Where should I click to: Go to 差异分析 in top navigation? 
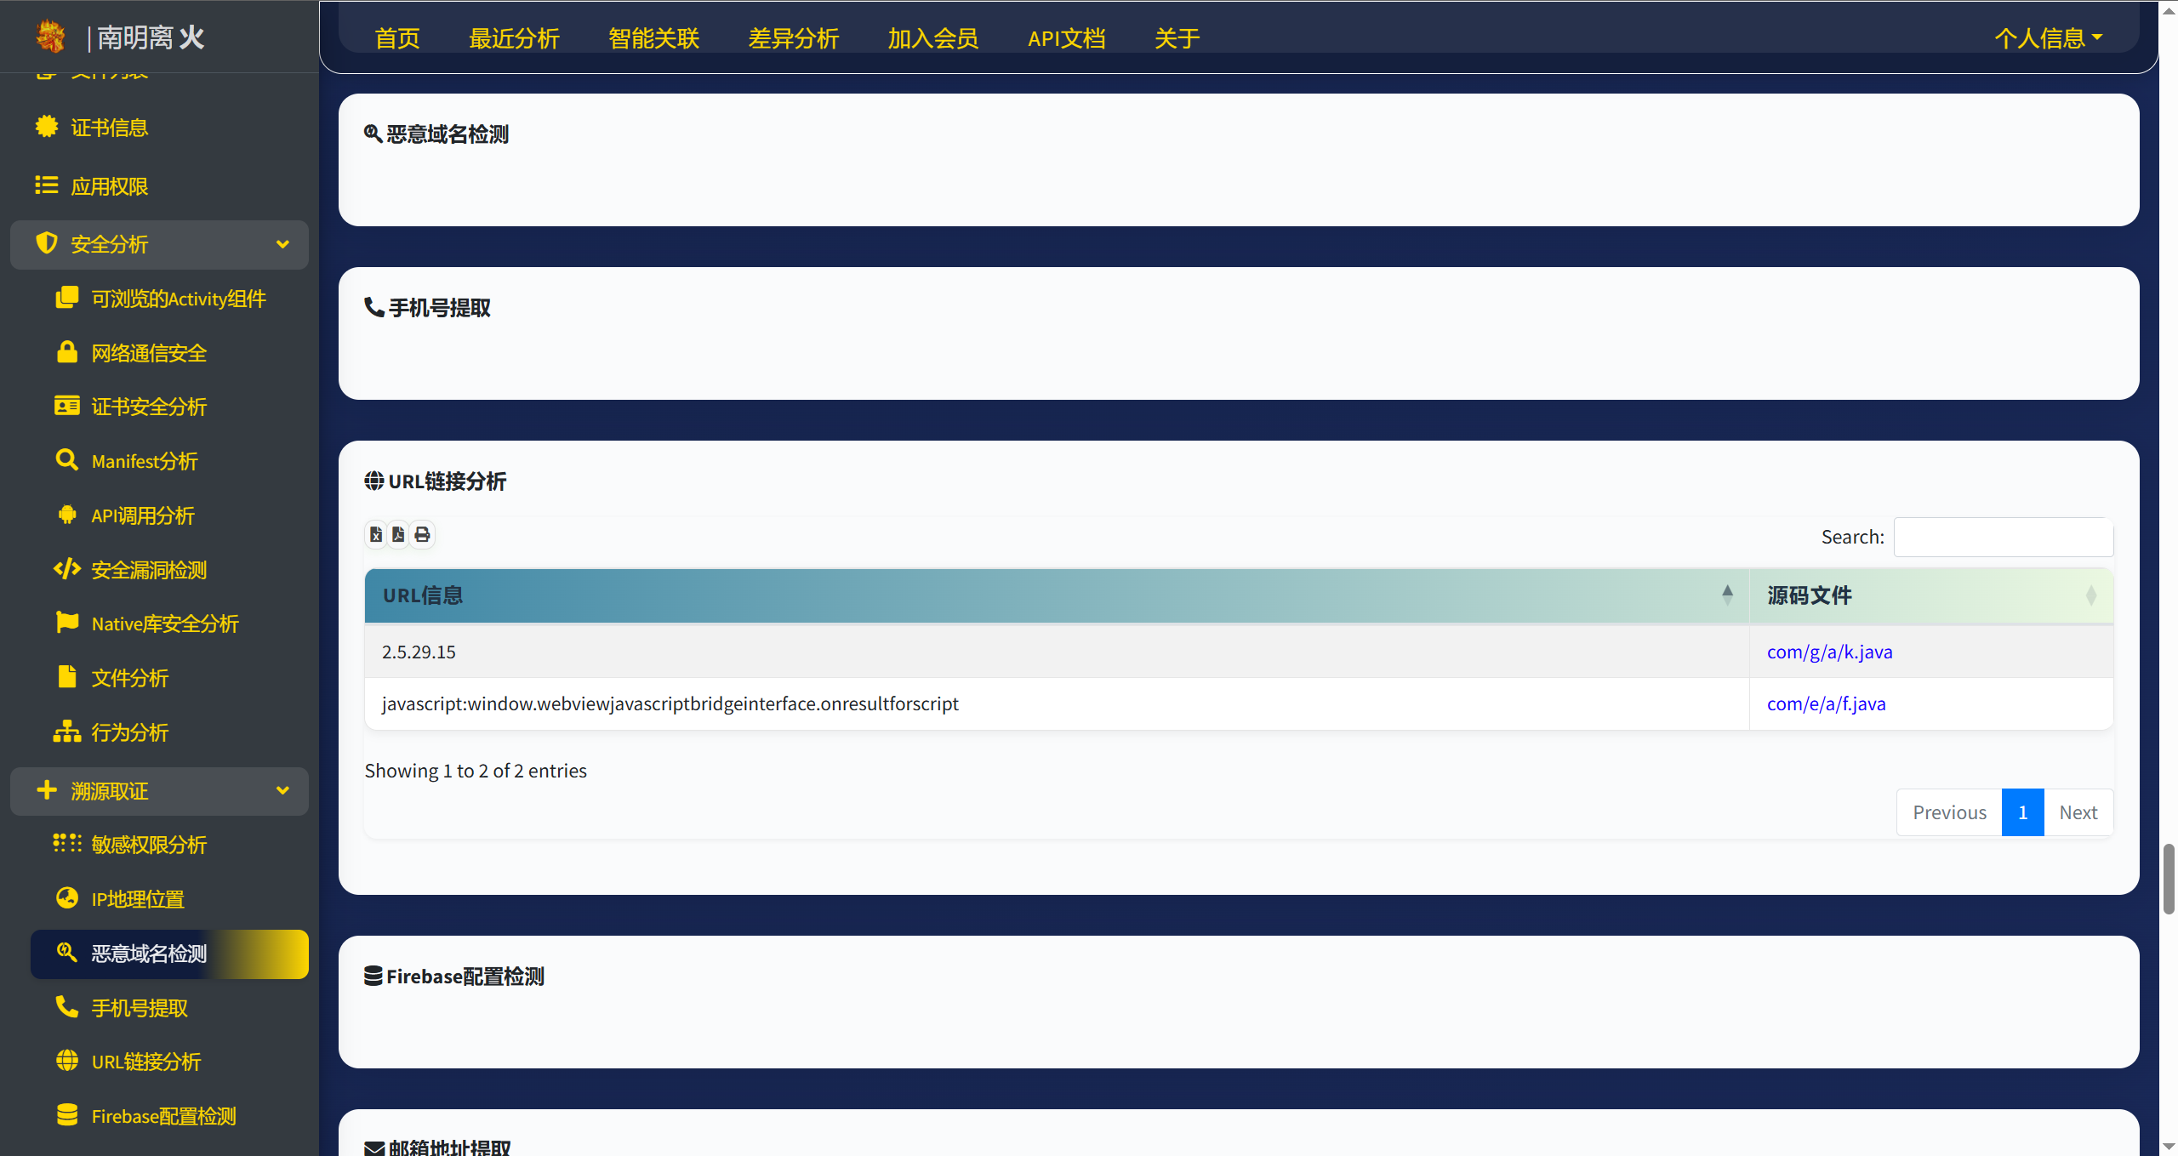793,38
